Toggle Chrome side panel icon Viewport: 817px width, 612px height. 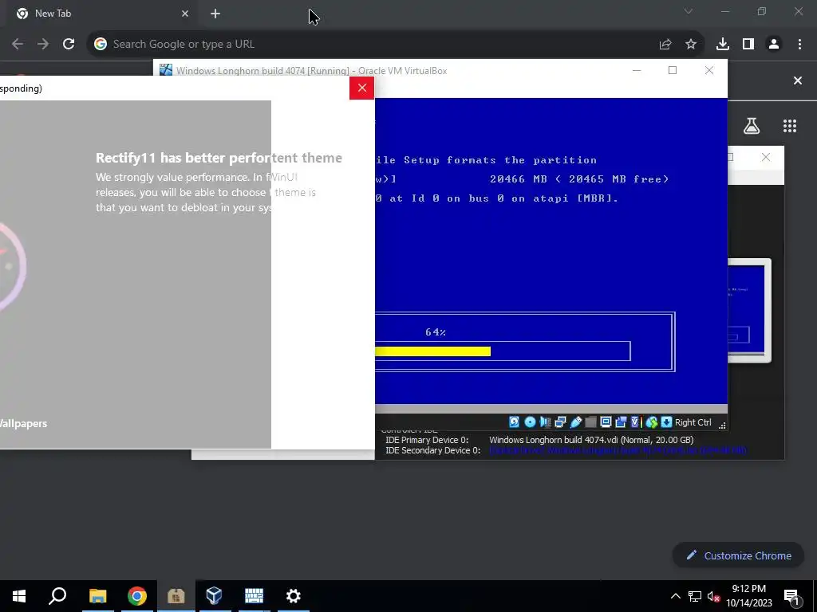tap(748, 45)
